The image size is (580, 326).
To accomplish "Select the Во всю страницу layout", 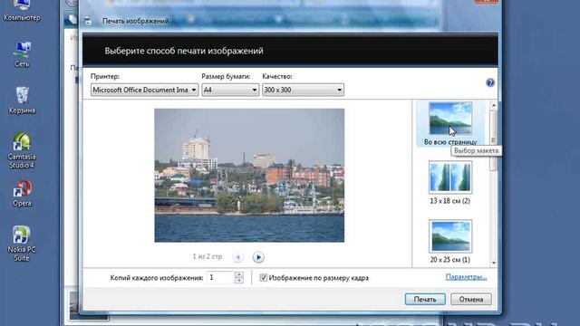I will coord(450,124).
